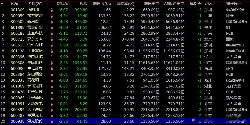This screenshot has height=125, width=250.
Task: Click 四川 region cell
Action: pos(208,21)
